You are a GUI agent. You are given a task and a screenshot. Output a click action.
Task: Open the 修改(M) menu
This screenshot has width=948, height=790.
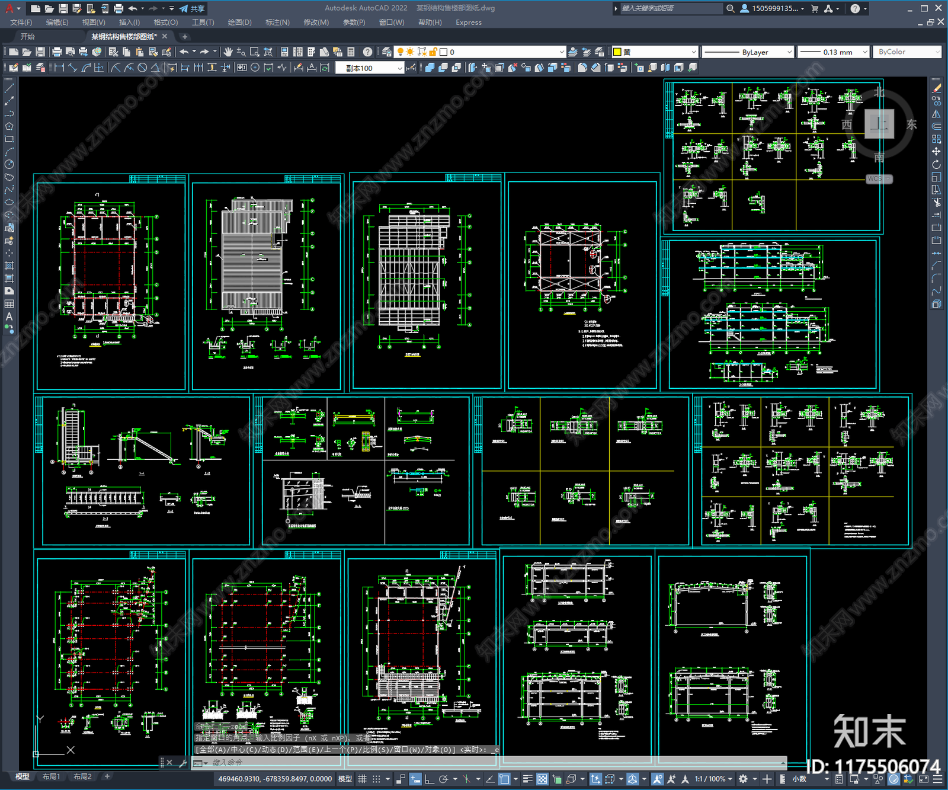click(316, 23)
